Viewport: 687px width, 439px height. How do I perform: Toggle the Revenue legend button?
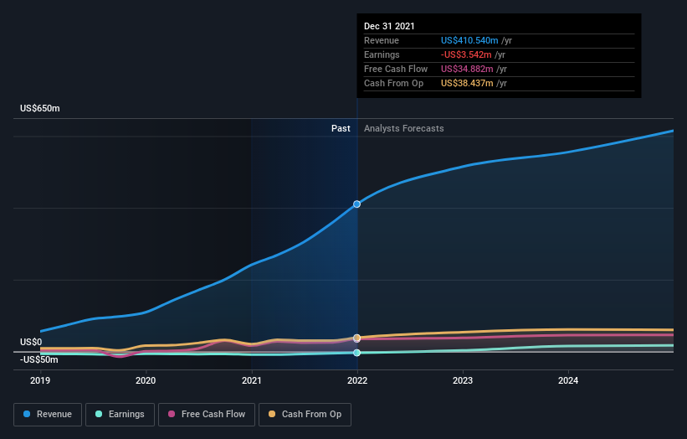48,415
